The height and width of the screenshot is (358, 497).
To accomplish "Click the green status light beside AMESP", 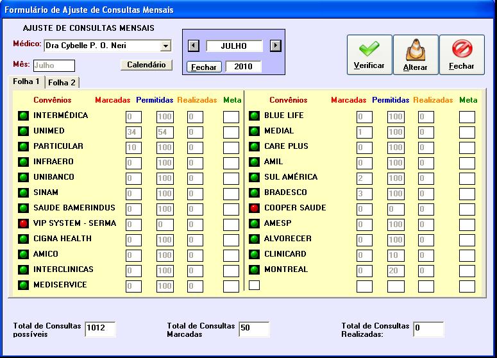I will coord(254,223).
